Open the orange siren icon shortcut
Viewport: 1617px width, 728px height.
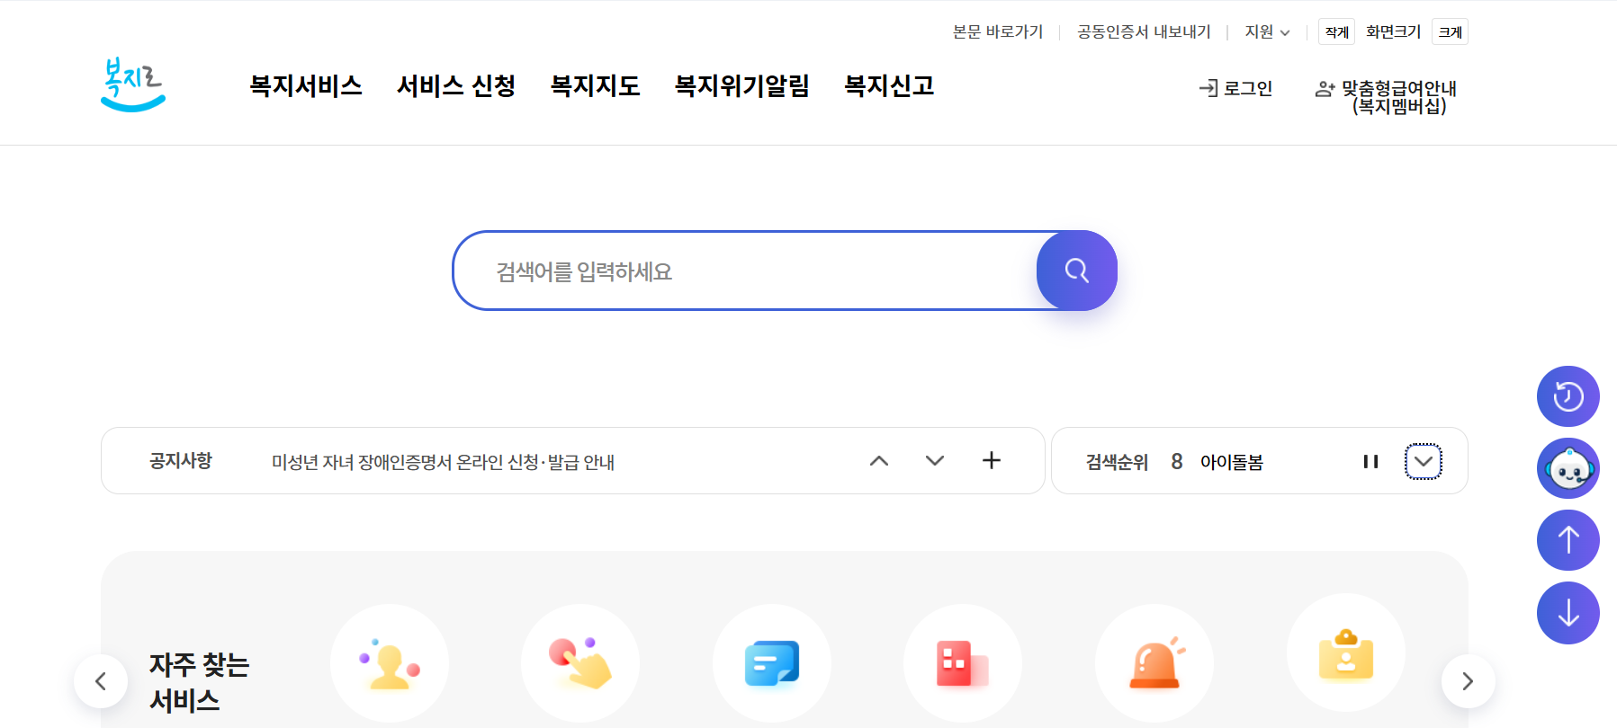pyautogui.click(x=1154, y=663)
